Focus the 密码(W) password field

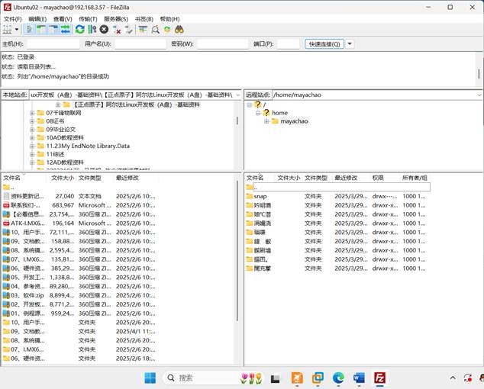pyautogui.click(x=223, y=44)
